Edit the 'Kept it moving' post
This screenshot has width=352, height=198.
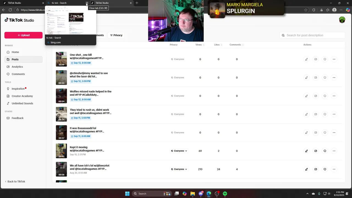coord(306,151)
